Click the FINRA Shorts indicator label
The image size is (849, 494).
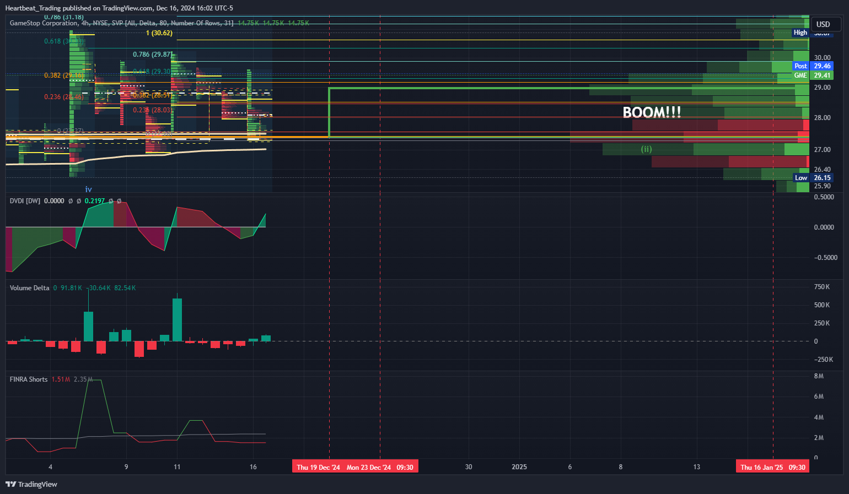[29, 379]
